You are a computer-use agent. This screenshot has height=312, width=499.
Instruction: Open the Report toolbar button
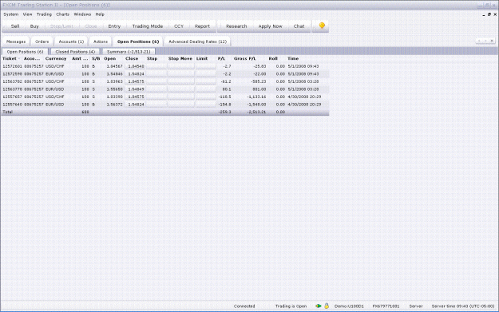202,26
